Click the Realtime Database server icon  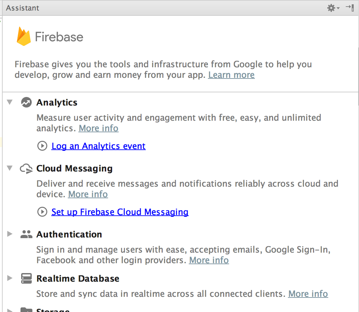tap(26, 278)
